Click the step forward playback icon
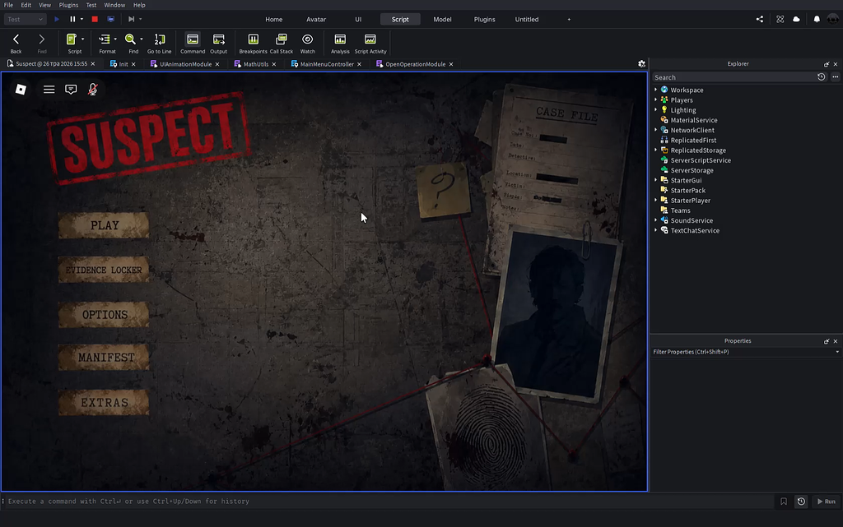843x527 pixels. point(131,19)
